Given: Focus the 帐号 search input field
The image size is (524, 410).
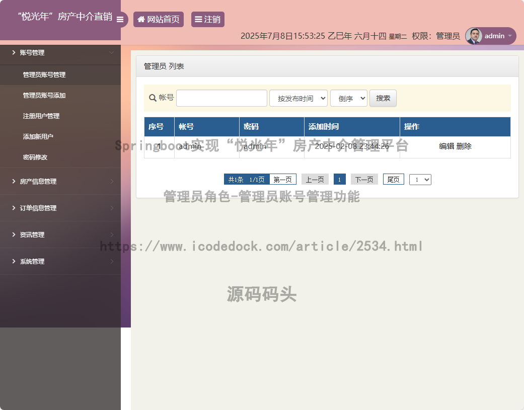Looking at the screenshot, I should pyautogui.click(x=221, y=98).
